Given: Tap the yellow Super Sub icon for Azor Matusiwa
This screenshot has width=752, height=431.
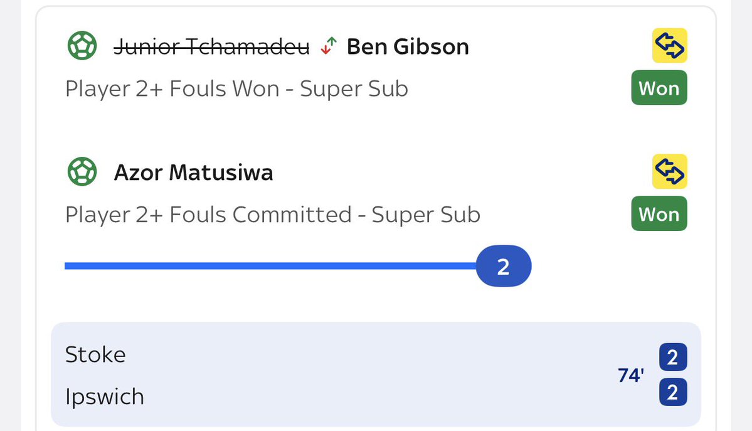Looking at the screenshot, I should [669, 171].
